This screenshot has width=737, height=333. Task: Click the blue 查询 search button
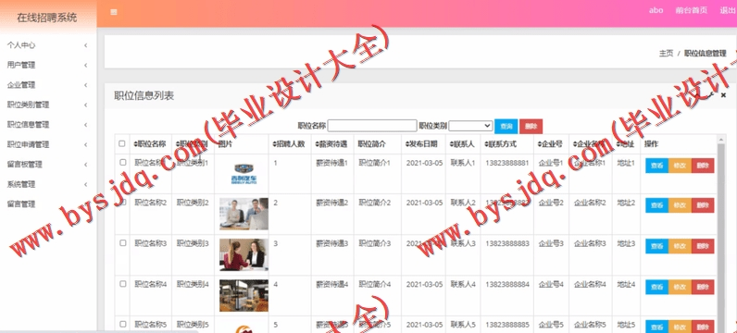506,127
